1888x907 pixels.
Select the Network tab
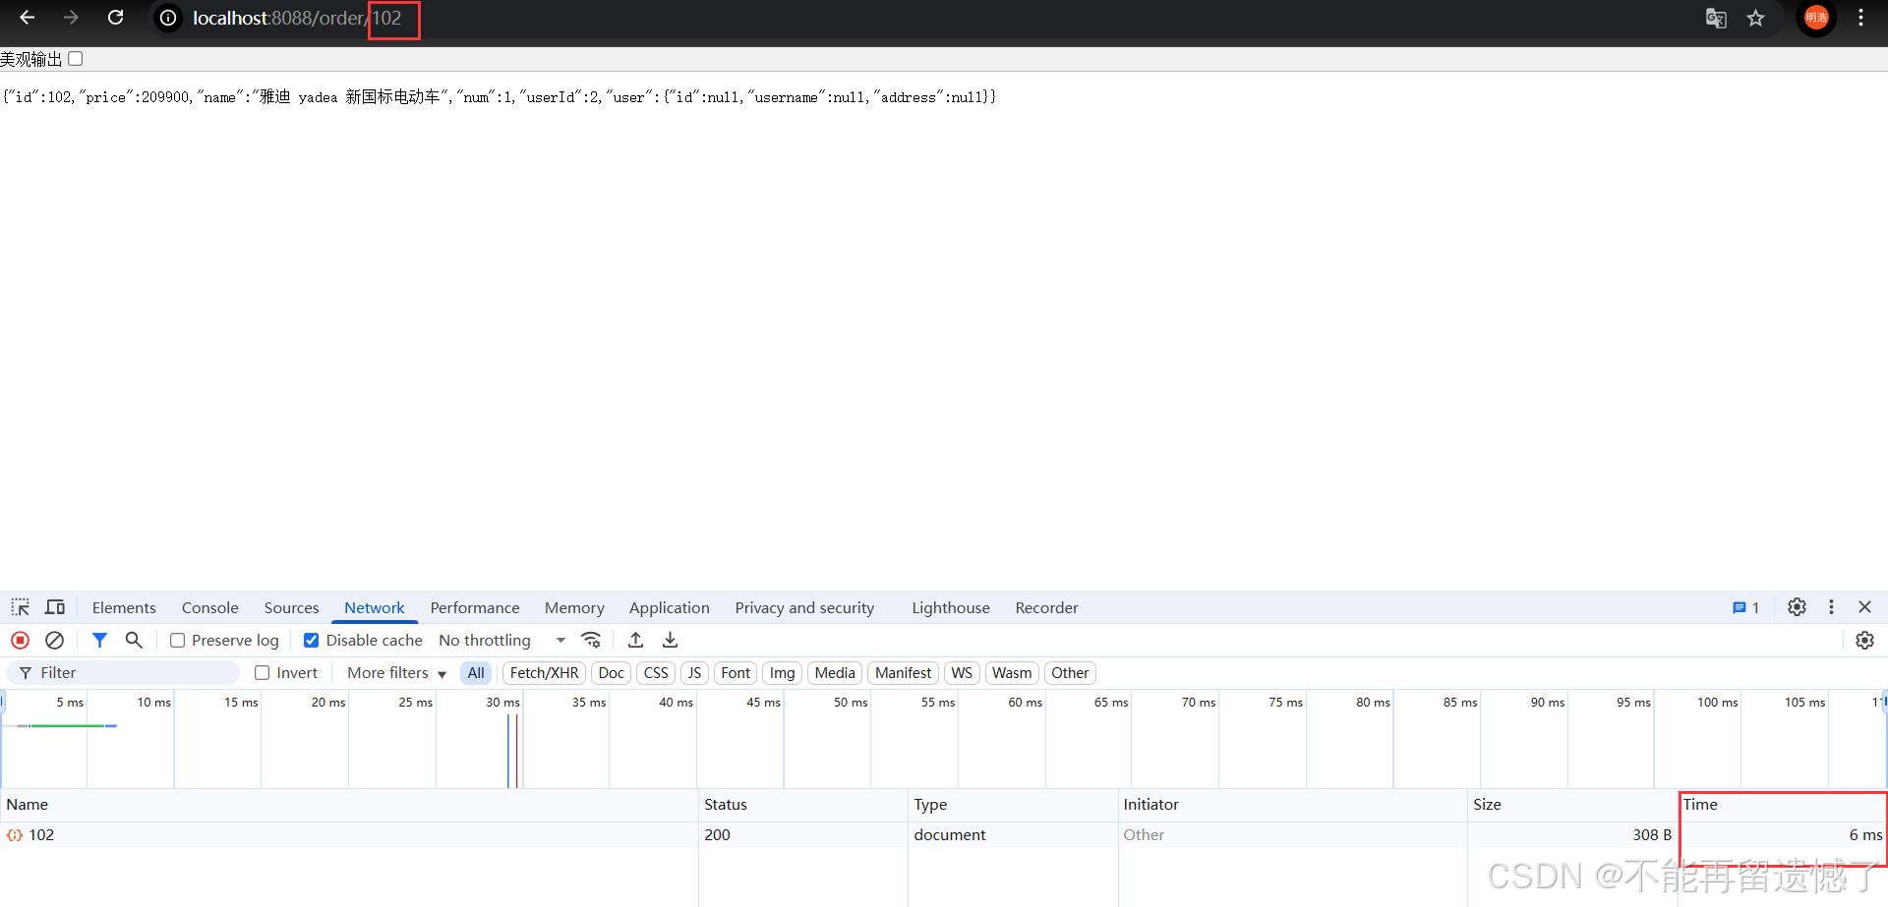375,607
